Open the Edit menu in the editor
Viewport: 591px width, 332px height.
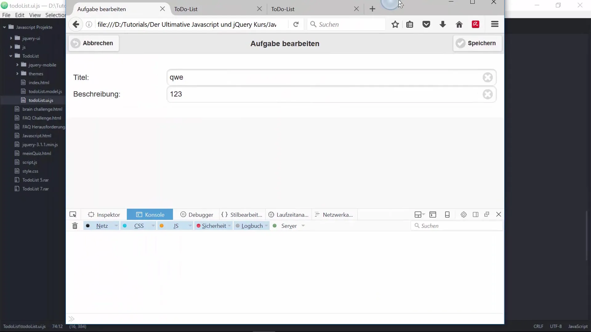click(20, 15)
